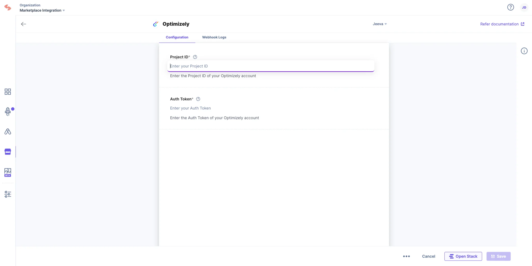Click the Contentstack logo icon
This screenshot has height=266, width=532.
(x=8, y=8)
